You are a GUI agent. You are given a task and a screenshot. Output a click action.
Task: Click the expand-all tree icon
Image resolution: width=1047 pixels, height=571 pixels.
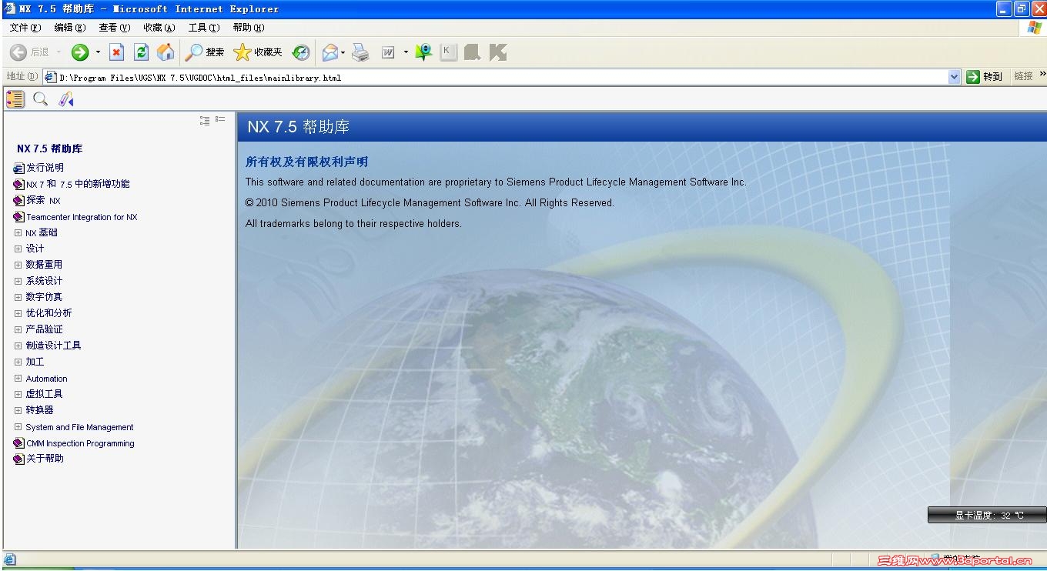pyautogui.click(x=205, y=120)
